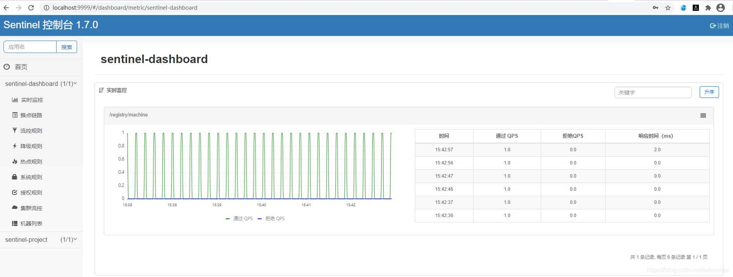Open 簇点链路 in the sidebar
This screenshot has width=733, height=277.
click(x=31, y=115)
